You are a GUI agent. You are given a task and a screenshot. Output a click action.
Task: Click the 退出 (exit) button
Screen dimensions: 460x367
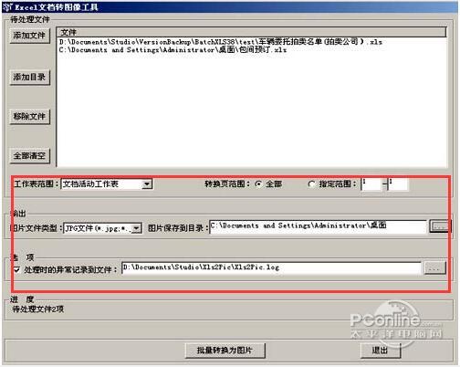[x=381, y=351]
